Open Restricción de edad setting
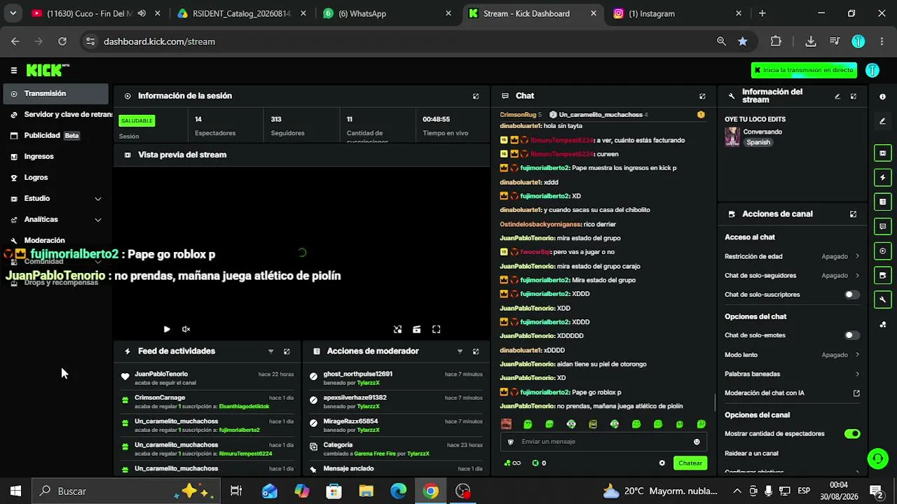The image size is (897, 504). pyautogui.click(x=792, y=256)
